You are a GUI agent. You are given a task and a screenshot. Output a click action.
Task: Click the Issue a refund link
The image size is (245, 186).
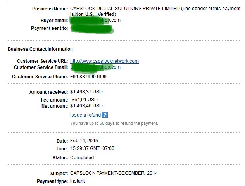(x=85, y=115)
